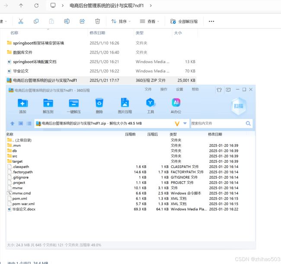
Task: Expand chevron after PC icon in address bar
Action: [x=63, y=6]
